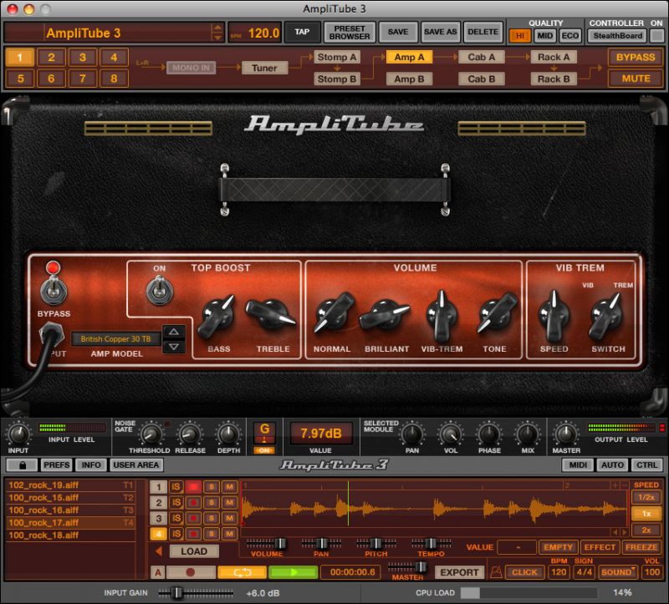
Task: Switch to the Stomp A module
Action: point(337,57)
